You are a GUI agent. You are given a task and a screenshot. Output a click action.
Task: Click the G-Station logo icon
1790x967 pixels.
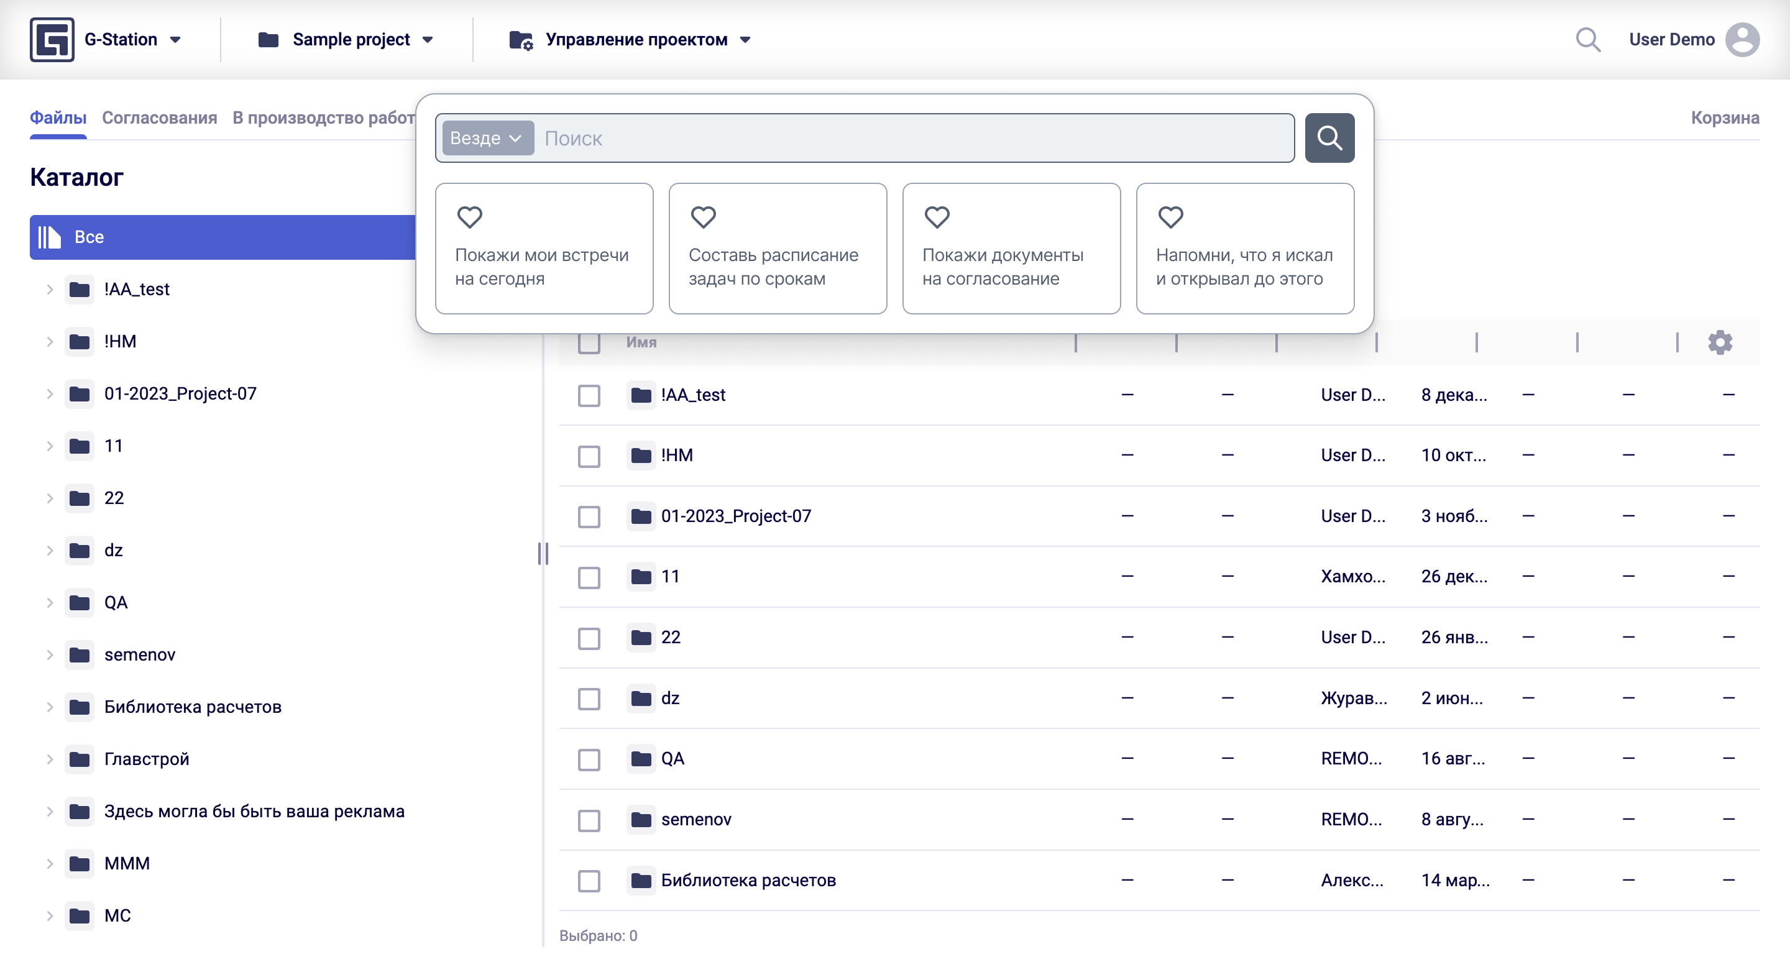[52, 40]
